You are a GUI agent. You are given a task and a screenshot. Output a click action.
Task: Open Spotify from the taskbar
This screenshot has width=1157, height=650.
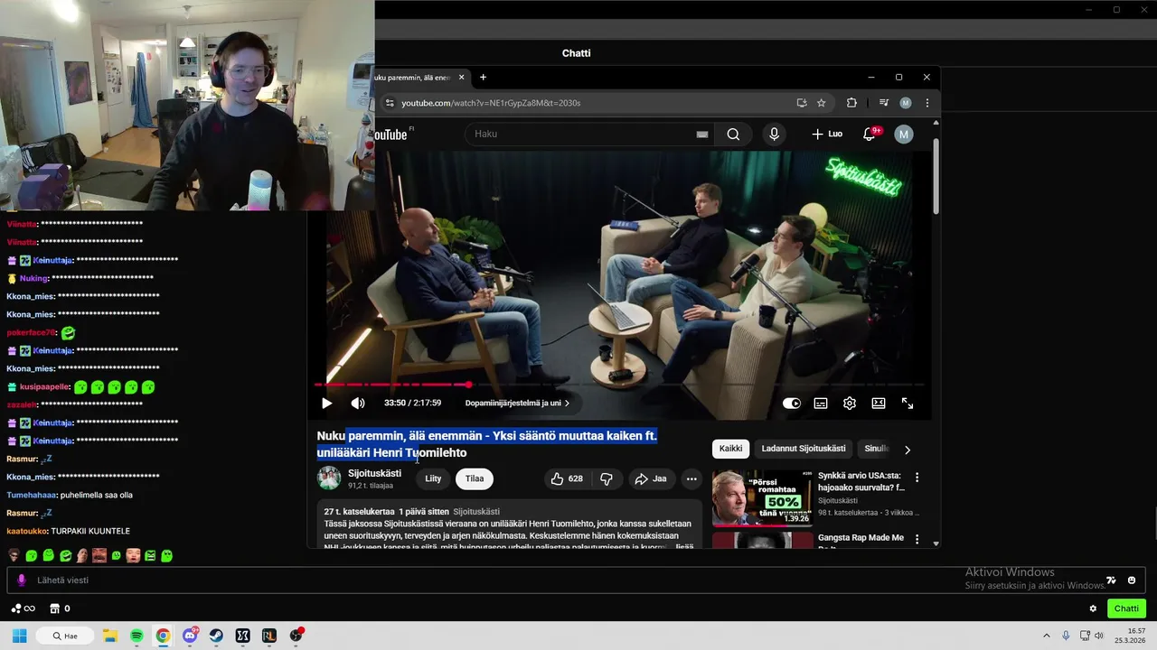[136, 636]
